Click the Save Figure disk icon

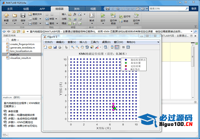(55, 47)
